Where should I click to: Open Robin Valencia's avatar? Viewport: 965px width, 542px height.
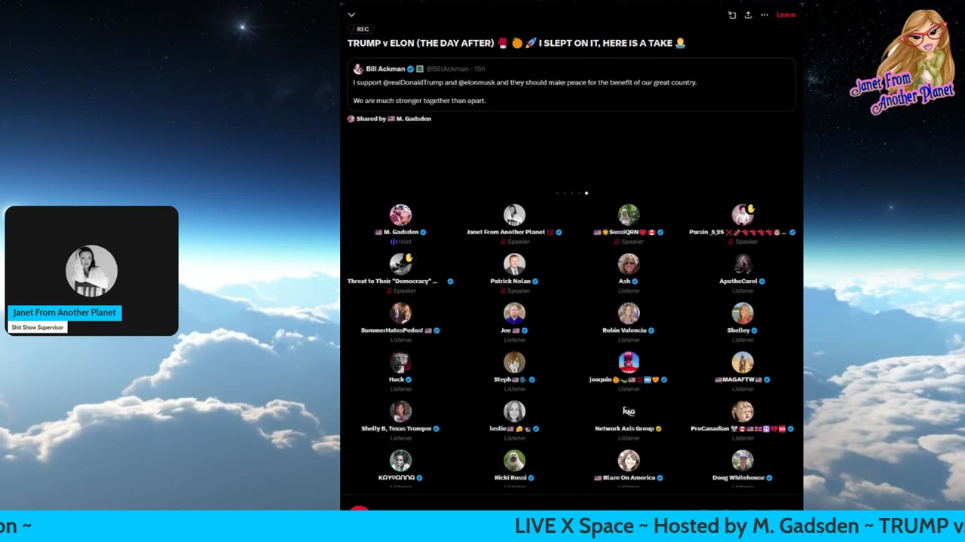pyautogui.click(x=629, y=313)
